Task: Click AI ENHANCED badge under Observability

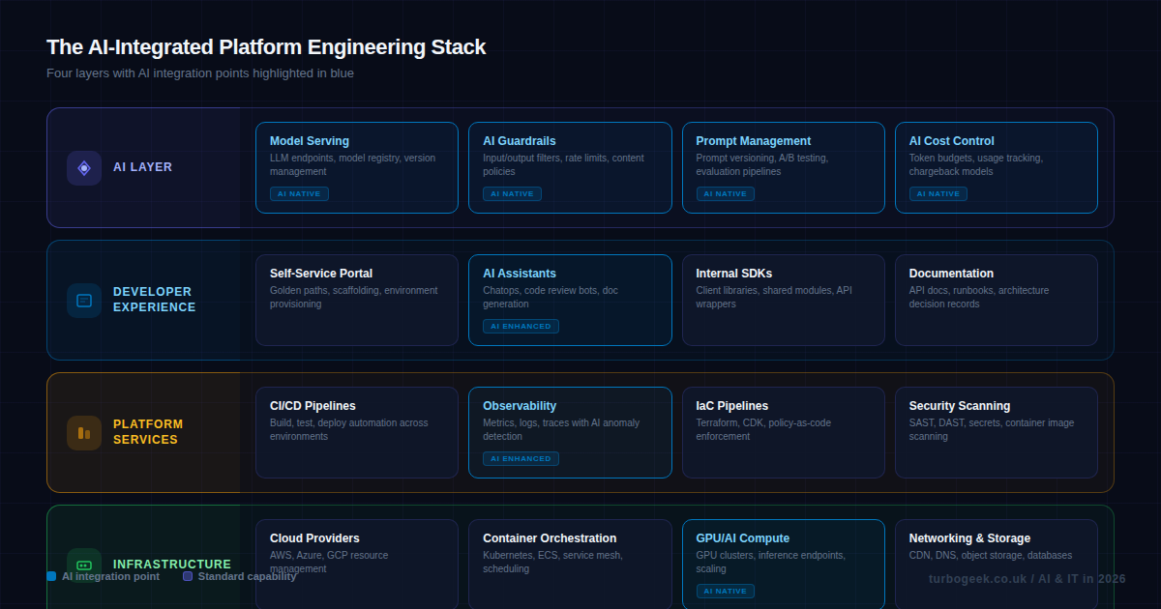Action: (521, 458)
